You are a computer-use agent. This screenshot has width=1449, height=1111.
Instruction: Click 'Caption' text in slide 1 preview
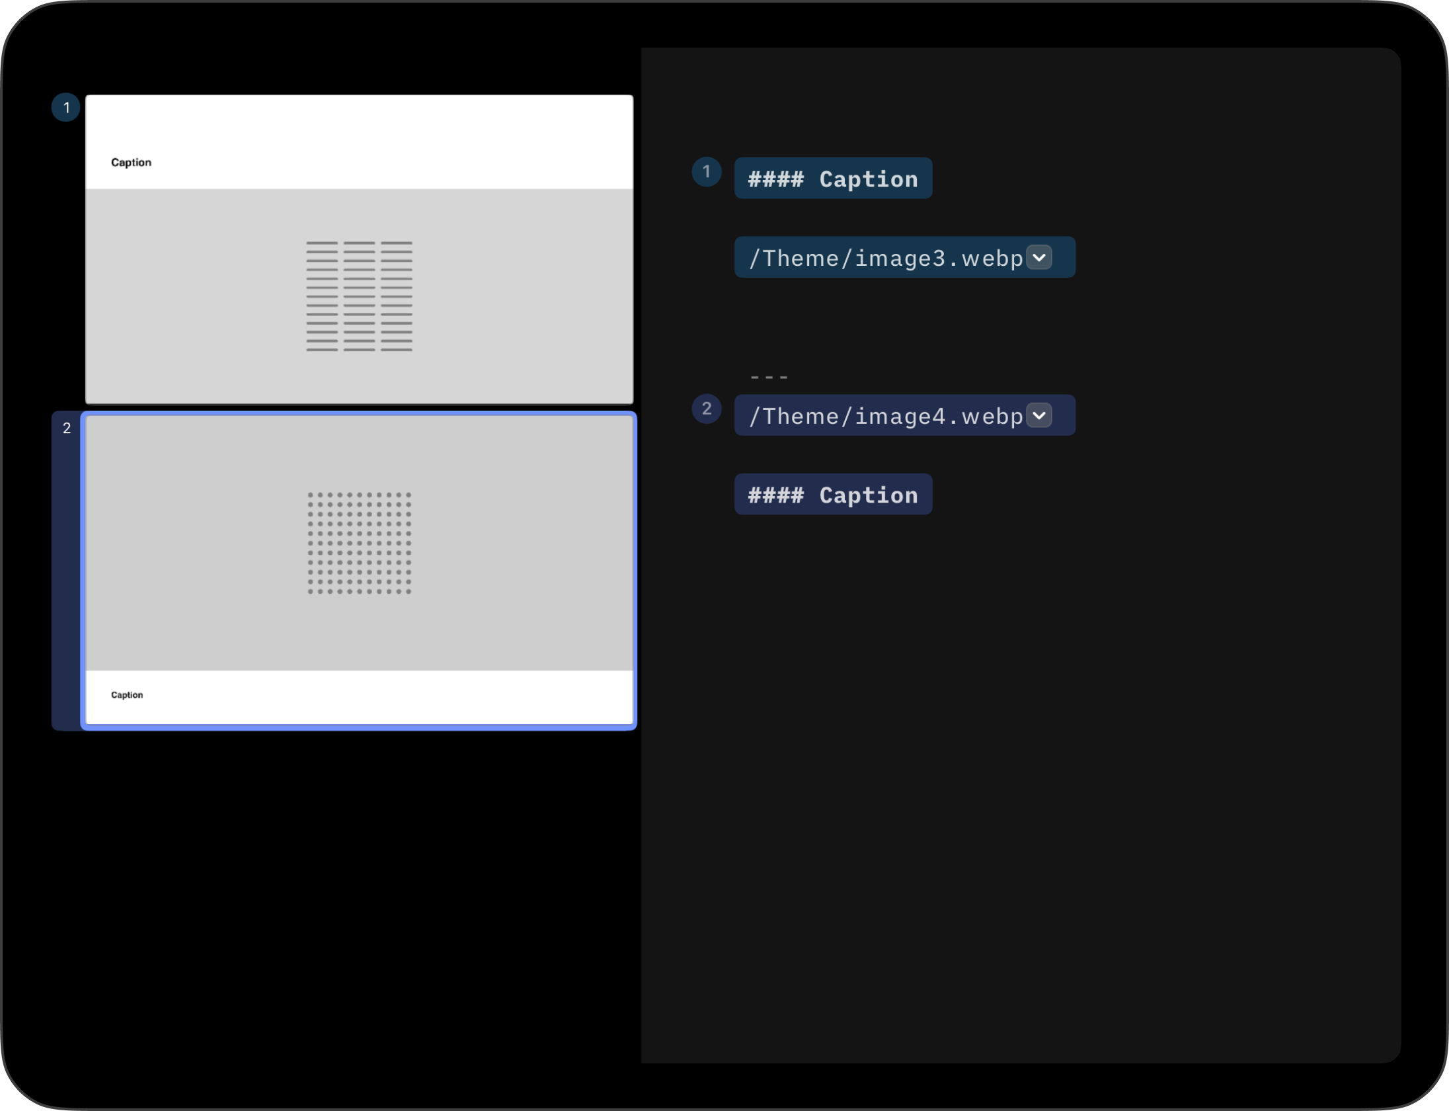click(x=131, y=163)
